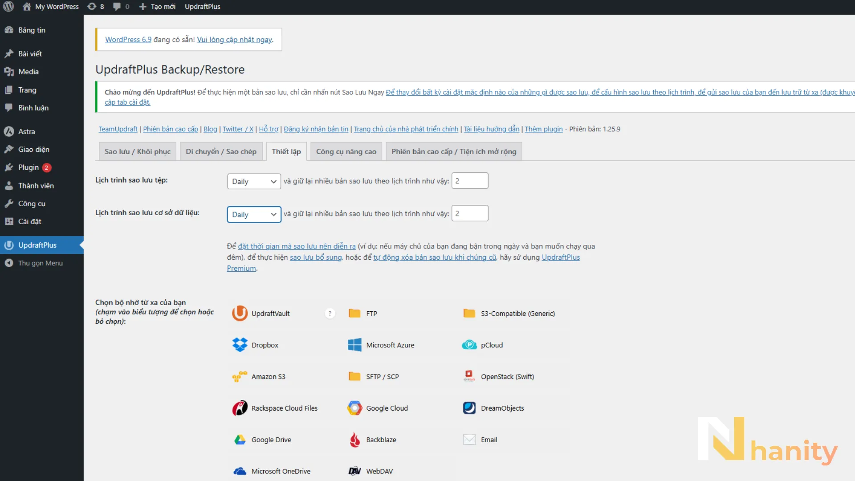Viewport: 855px width, 481px height.
Task: Pick the Amazon S3 storage icon
Action: click(240, 377)
